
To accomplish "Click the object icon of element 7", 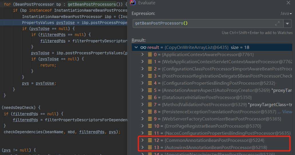I will [x=150, y=105].
